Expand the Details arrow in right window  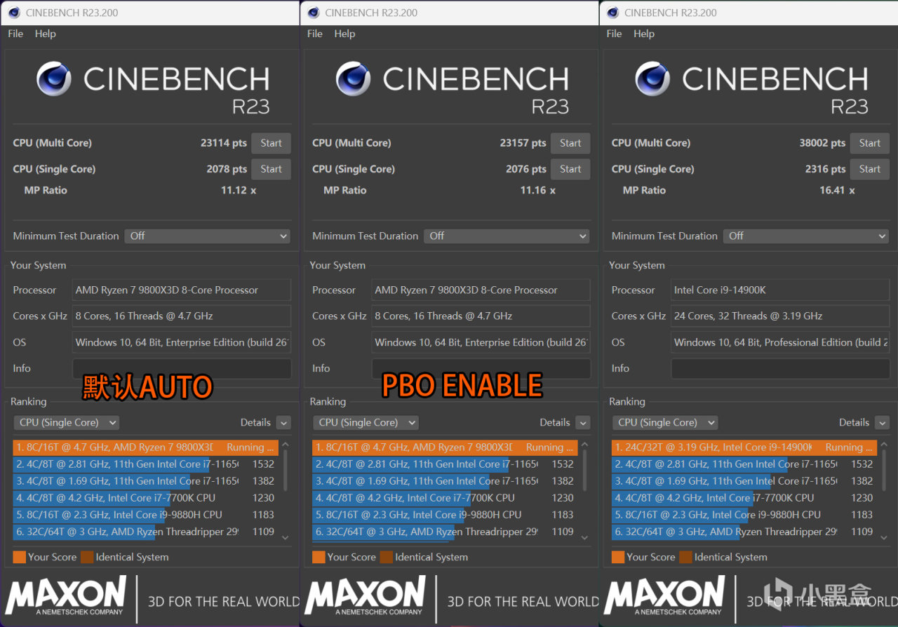tap(882, 422)
